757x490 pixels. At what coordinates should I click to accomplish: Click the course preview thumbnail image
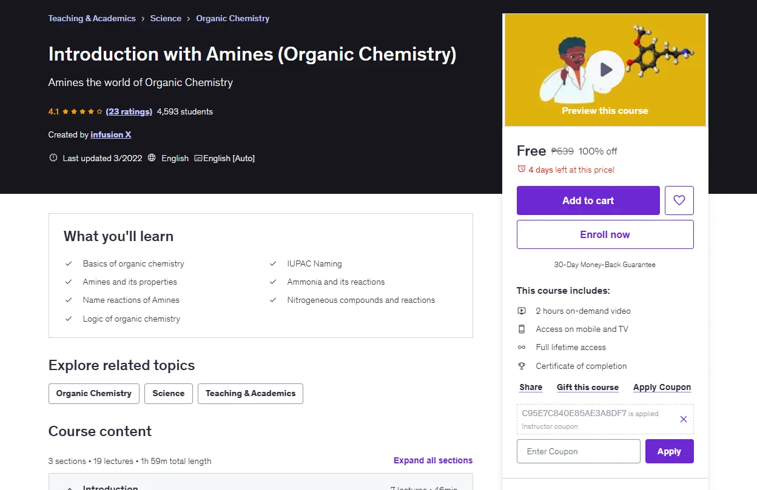[605, 70]
